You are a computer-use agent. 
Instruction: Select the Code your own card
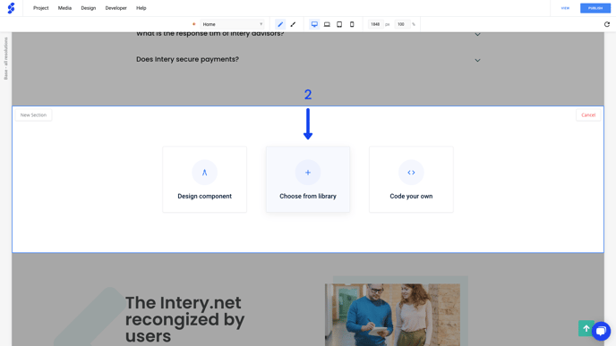(x=411, y=180)
